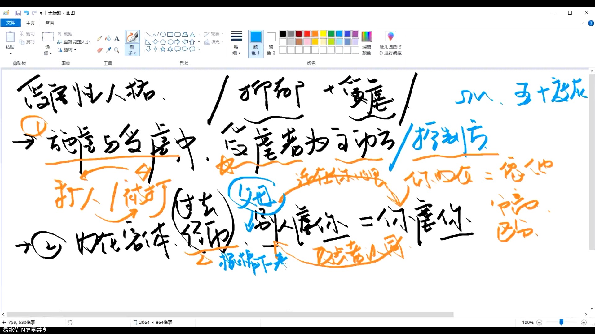
Task: Open 重新调整大小 resize dialog
Action: 74,42
